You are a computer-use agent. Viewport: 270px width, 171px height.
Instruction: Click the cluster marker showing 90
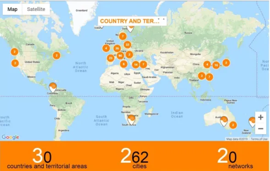pos(121,55)
